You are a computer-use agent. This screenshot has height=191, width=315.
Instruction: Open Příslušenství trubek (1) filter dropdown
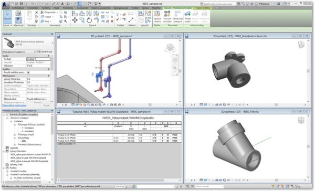[19, 52]
